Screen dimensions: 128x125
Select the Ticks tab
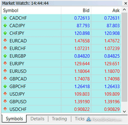[x=80, y=119]
